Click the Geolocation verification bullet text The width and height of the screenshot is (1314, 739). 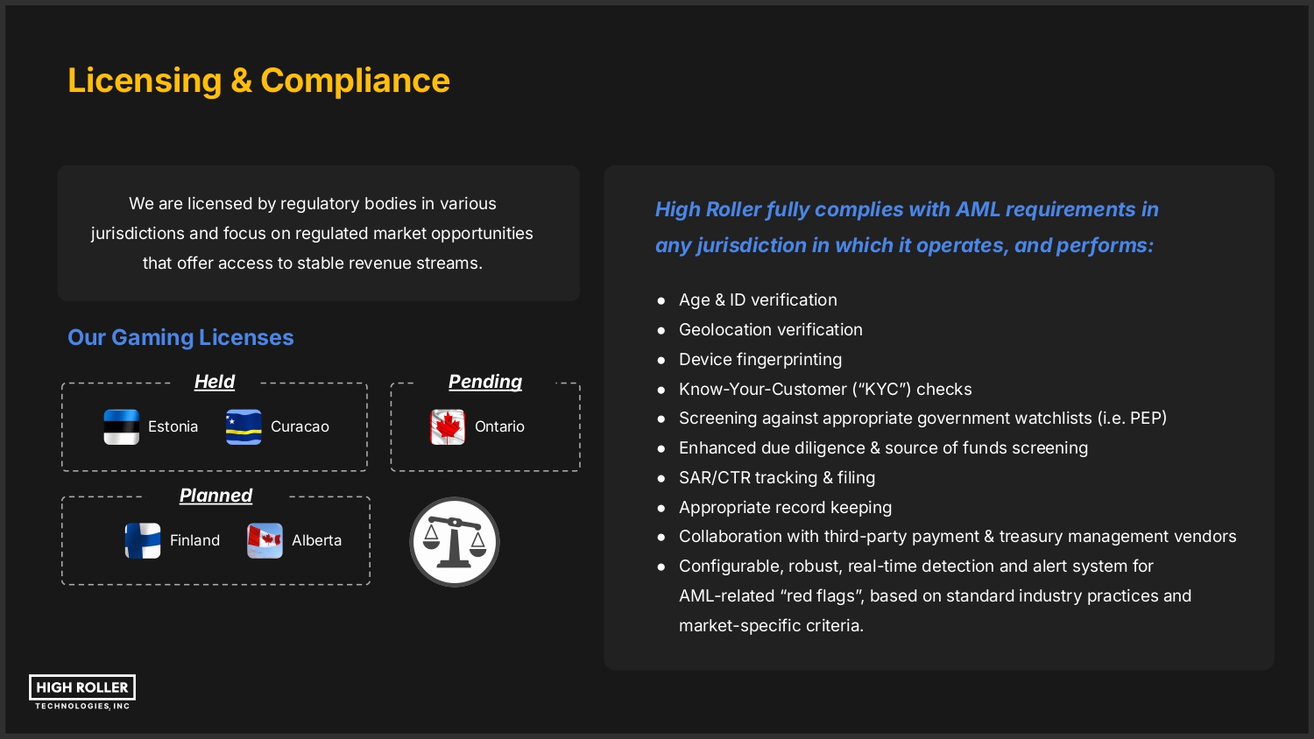tap(770, 330)
